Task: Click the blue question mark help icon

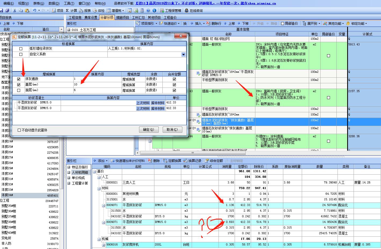Action: [148, 10]
